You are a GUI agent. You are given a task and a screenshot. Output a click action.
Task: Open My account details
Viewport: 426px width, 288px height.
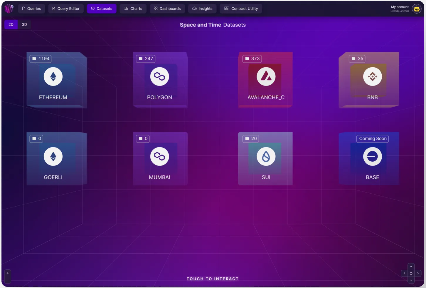[x=400, y=9]
